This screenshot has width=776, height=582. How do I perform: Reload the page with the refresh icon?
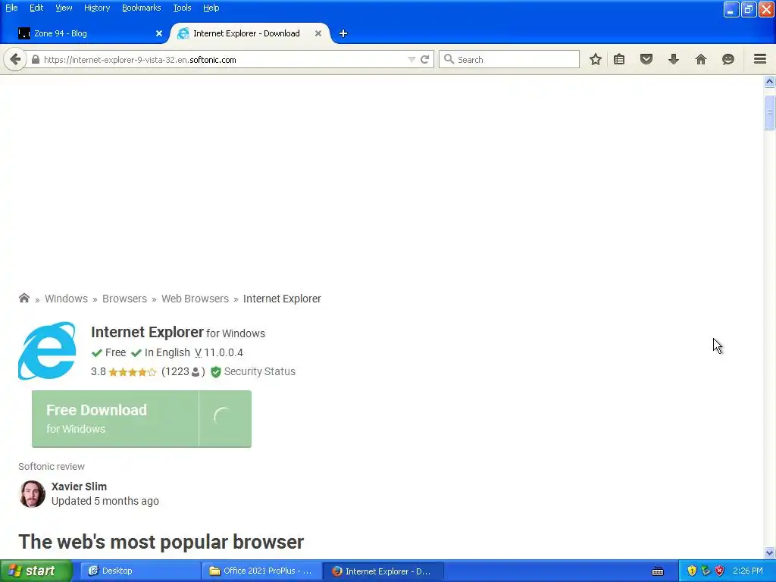[x=424, y=59]
